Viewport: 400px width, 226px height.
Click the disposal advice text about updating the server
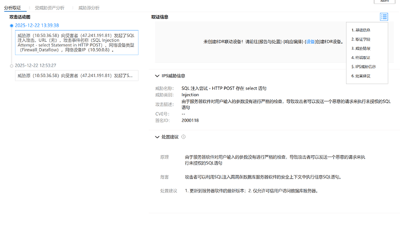click(251, 191)
